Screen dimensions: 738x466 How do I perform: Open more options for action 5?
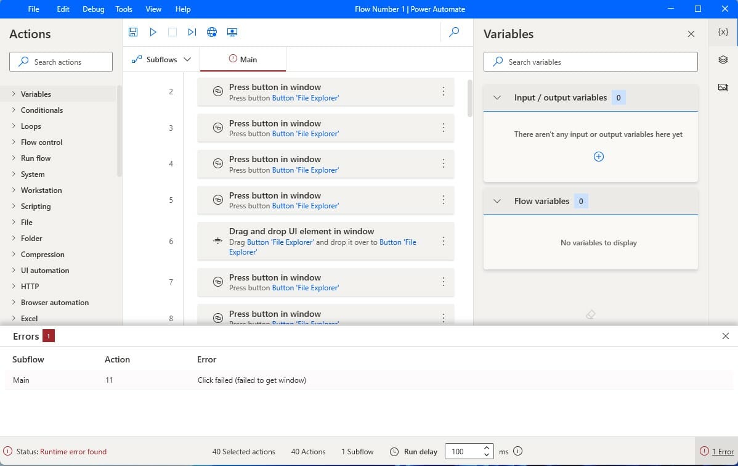tap(444, 200)
